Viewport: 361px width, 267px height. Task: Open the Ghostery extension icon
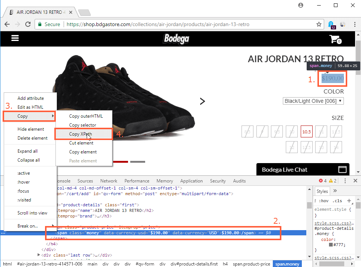point(331,25)
